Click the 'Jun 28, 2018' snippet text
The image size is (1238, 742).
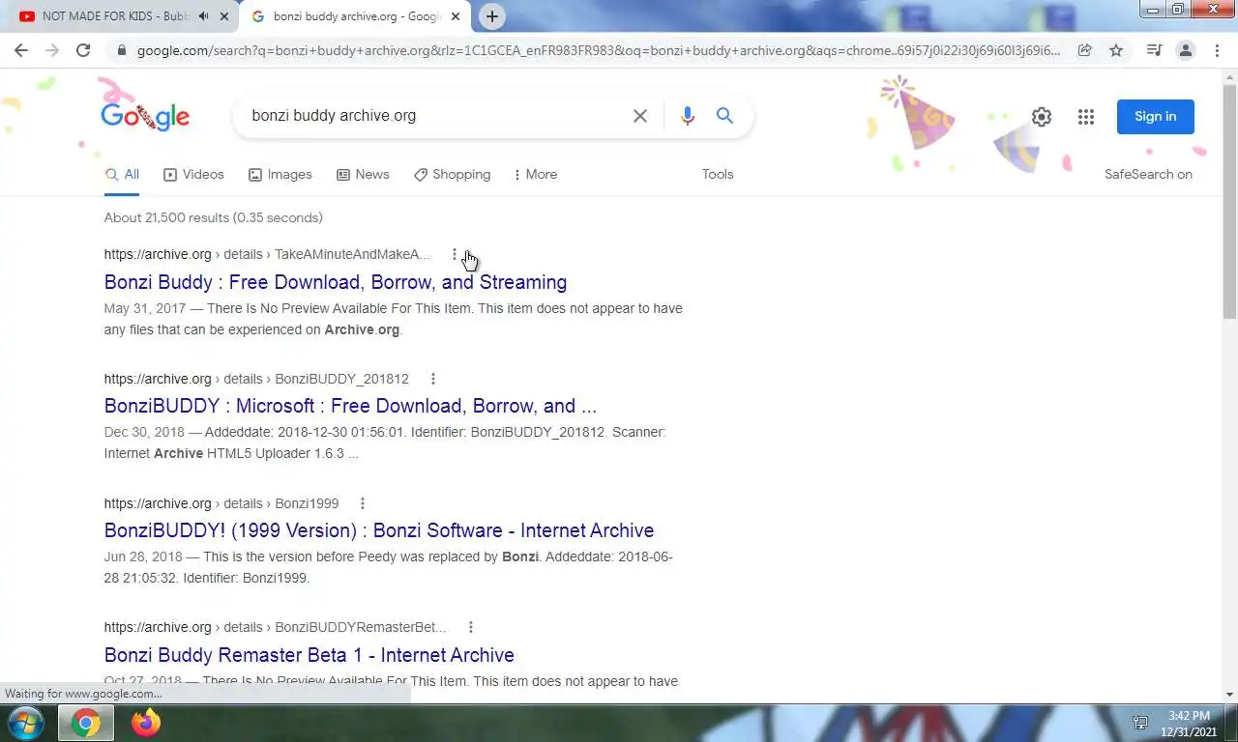tap(143, 557)
